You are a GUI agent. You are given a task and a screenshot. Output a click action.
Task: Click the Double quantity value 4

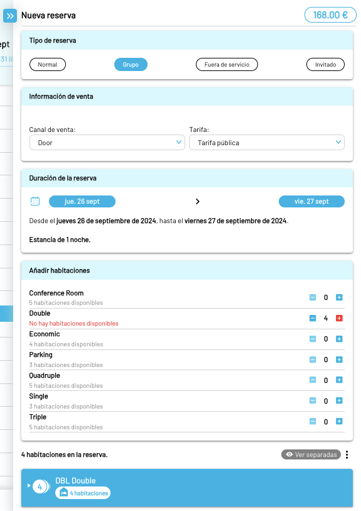(x=326, y=318)
